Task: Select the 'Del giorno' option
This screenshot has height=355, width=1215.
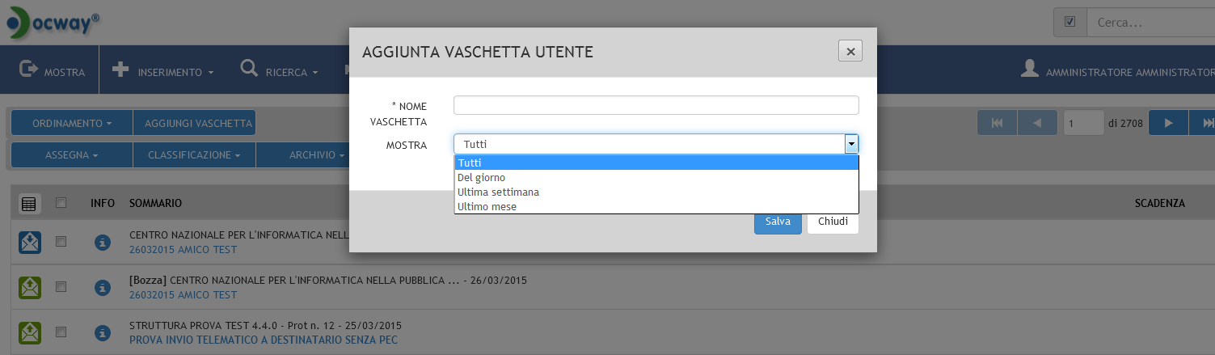Action: [481, 178]
